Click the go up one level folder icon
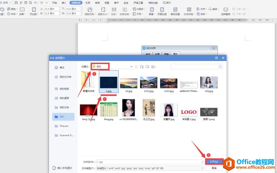Image resolution: width=277 pixels, height=173 pixels. pyautogui.click(x=142, y=67)
